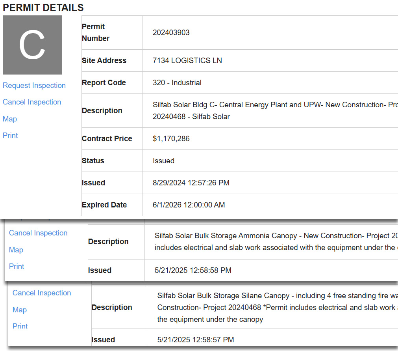Click the contract price $1,170,286
This screenshot has height=351, width=398.
(171, 139)
